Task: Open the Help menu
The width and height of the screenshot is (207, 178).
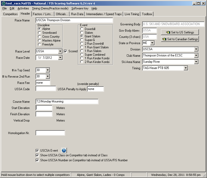Action: click(x=94, y=8)
